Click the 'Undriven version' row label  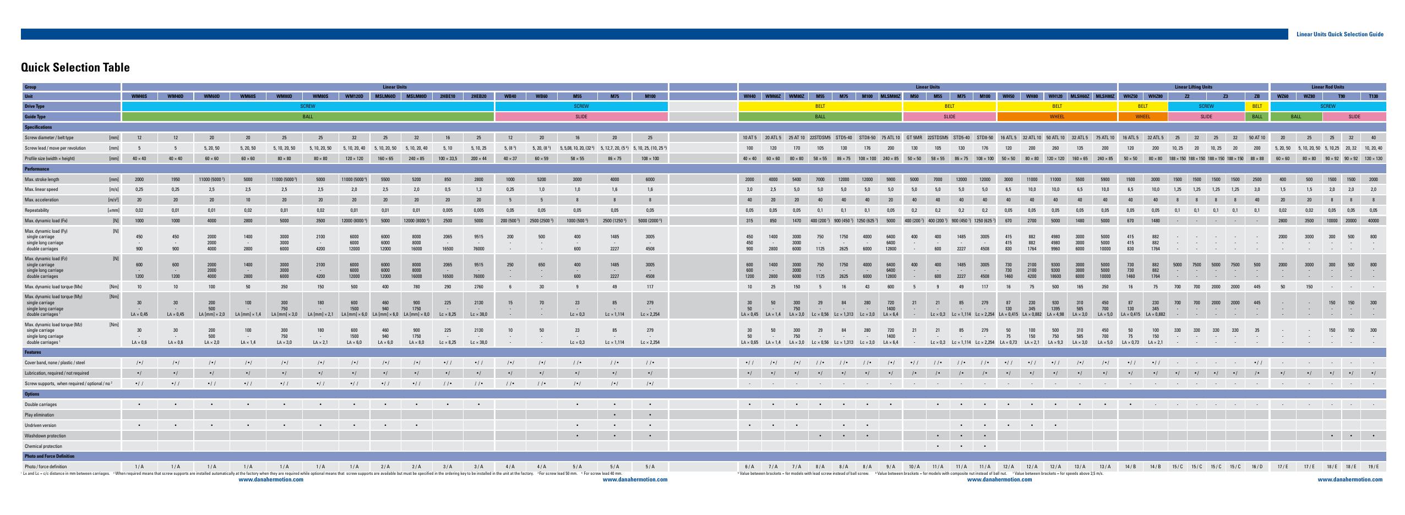[40, 425]
